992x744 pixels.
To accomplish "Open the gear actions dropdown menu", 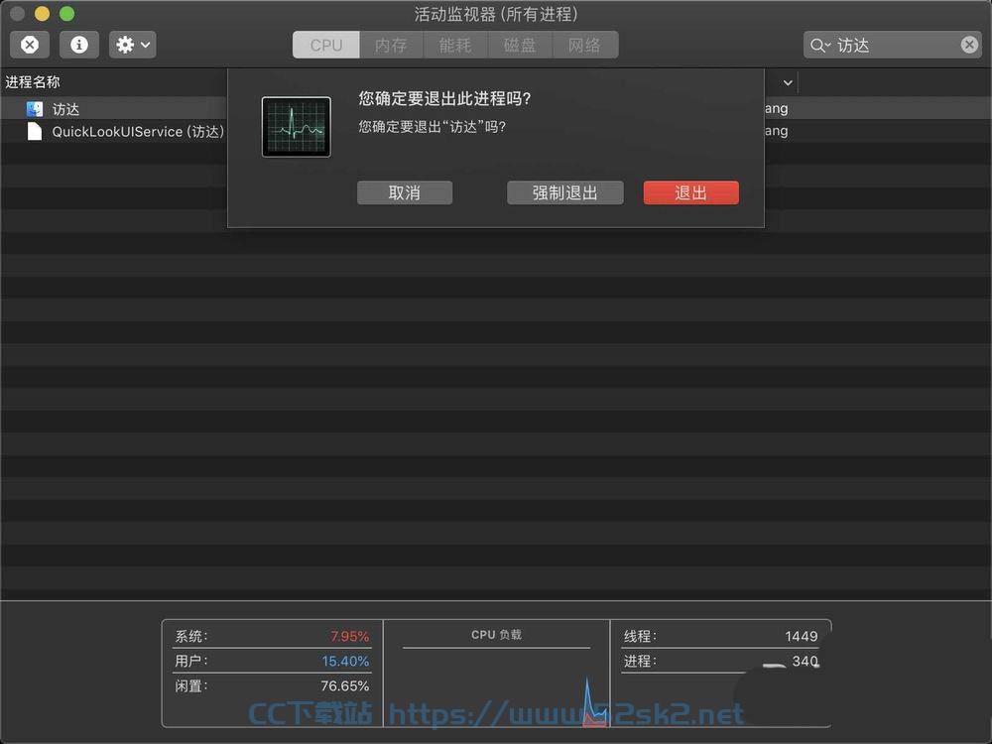I will (132, 45).
